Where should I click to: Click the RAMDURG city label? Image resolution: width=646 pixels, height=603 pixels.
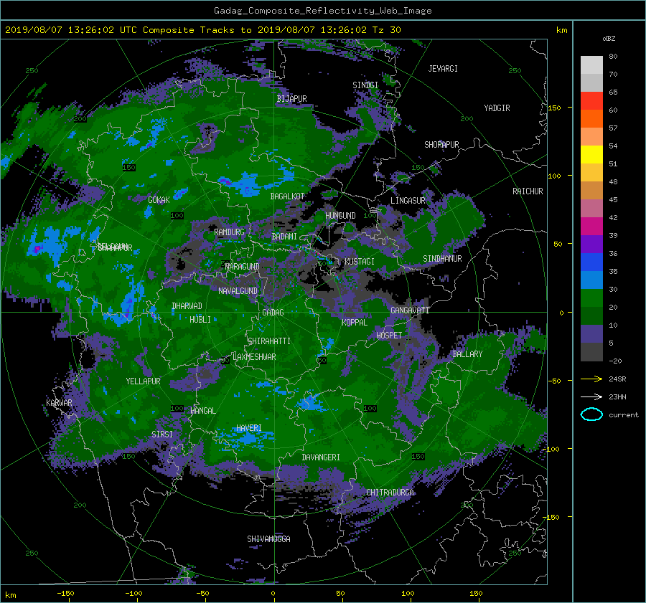click(x=229, y=232)
